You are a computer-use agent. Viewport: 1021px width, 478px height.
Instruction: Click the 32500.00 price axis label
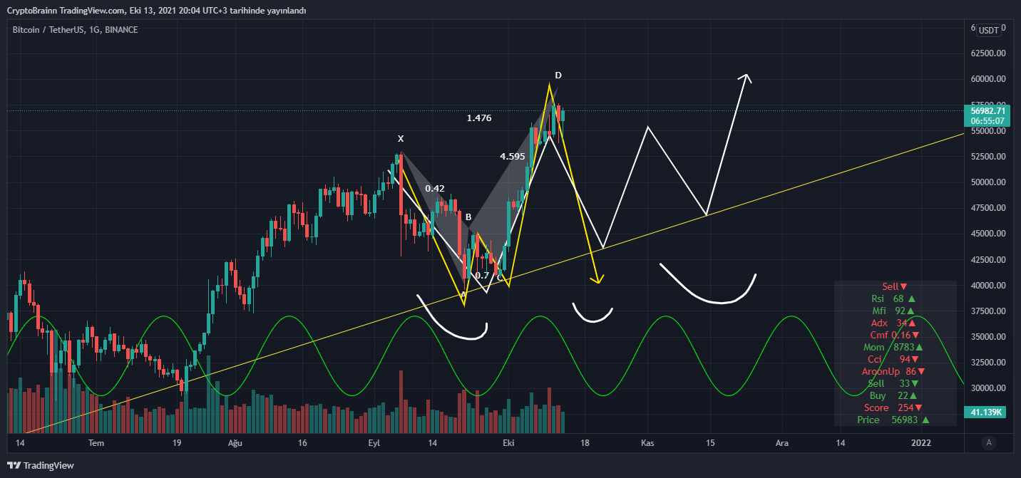tap(987, 363)
